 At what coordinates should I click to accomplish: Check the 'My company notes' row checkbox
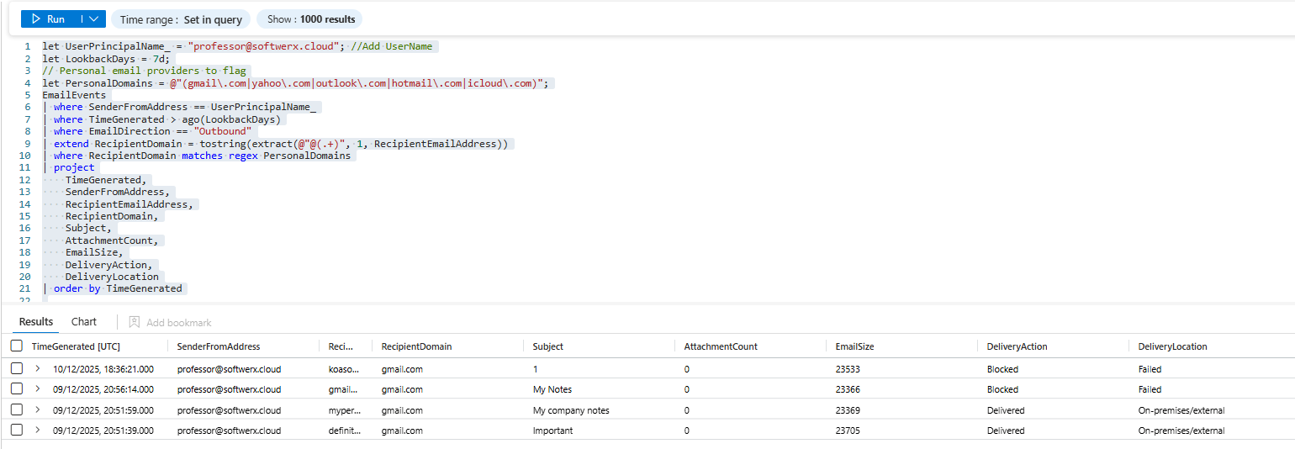17,410
